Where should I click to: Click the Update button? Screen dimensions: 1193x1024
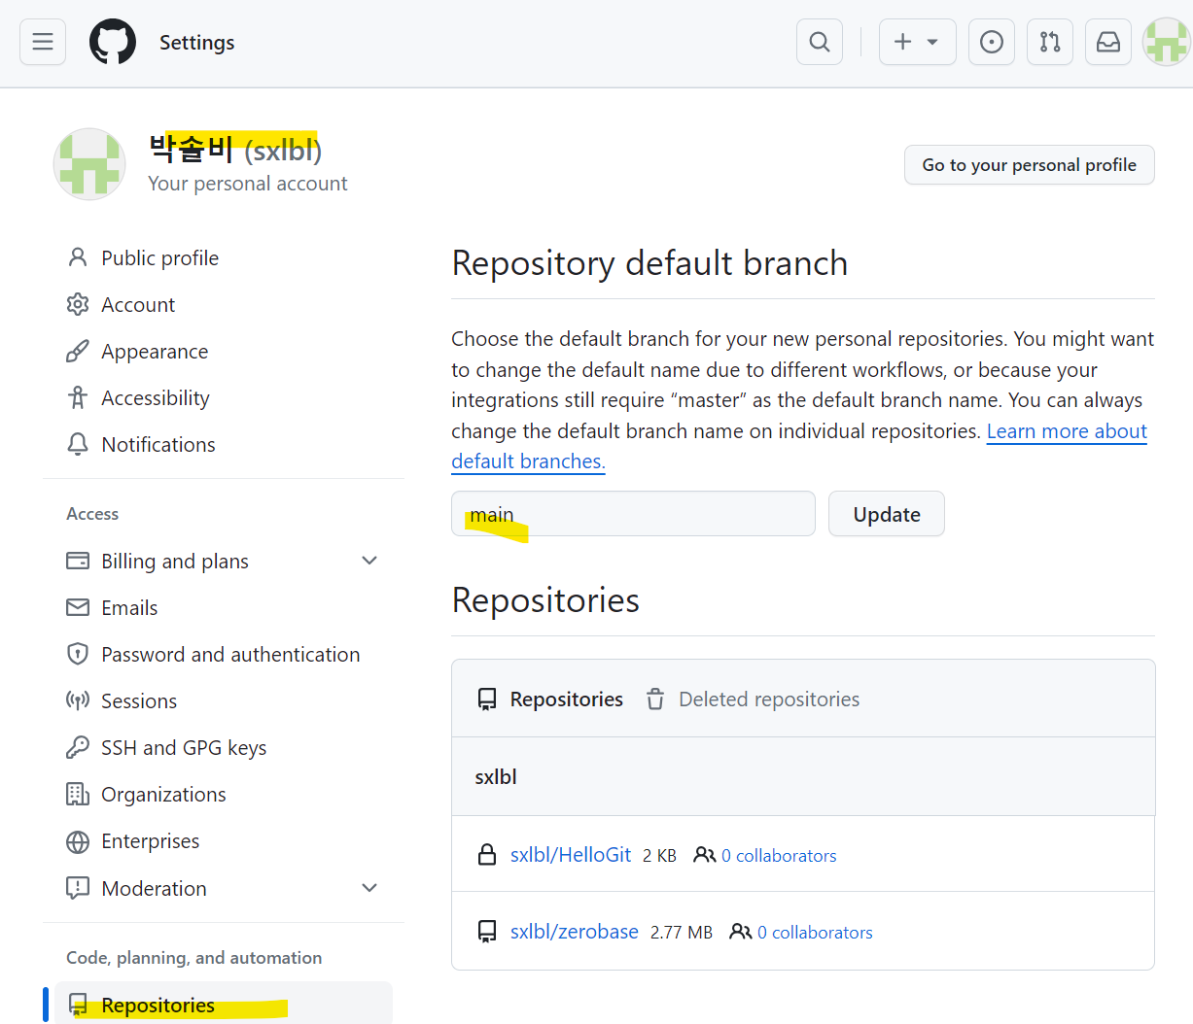click(887, 514)
